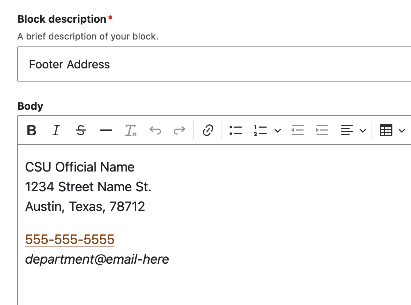Redo the last edit
The width and height of the screenshot is (411, 305).
click(179, 130)
